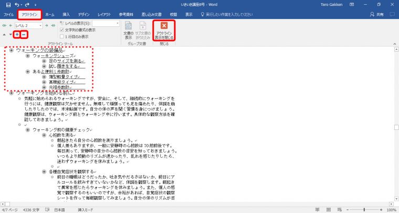Toggle plus symbol beside 高機能タイプ
Screen dimensions: 399x213
[44, 82]
